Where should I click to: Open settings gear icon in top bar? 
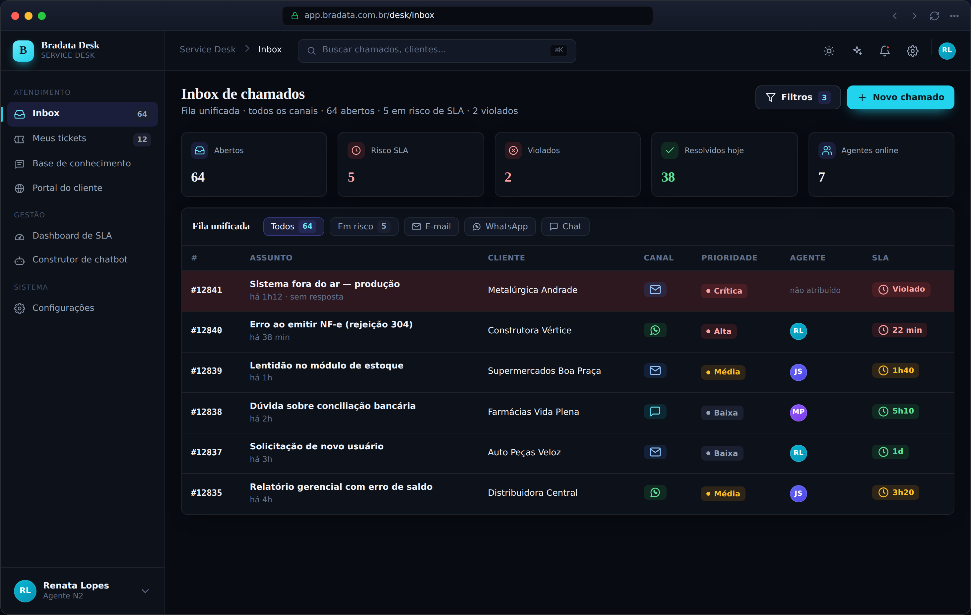click(x=913, y=51)
